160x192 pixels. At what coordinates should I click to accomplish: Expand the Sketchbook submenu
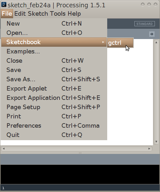pos(54,42)
